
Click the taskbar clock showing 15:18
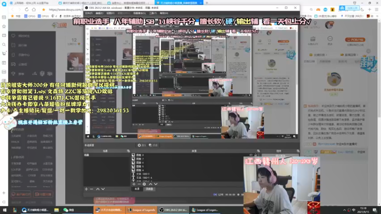coord(363,210)
